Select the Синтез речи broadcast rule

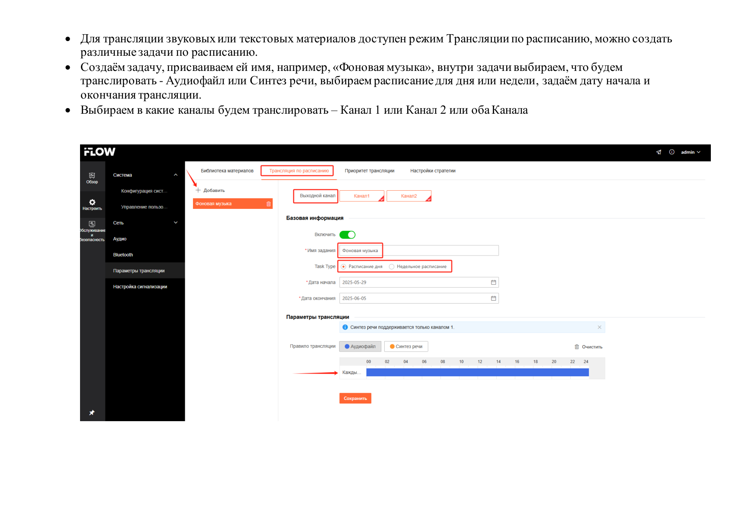tap(406, 346)
